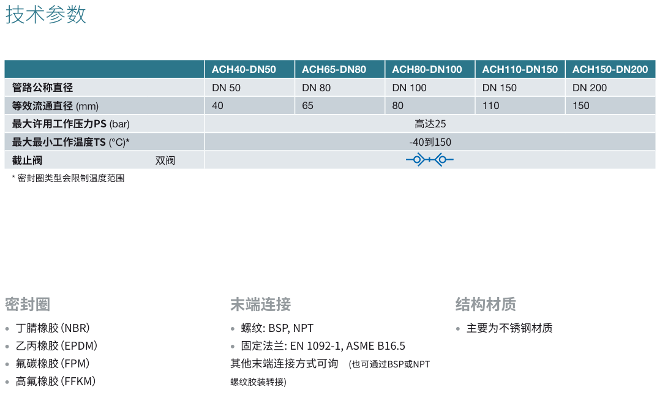
Task: Click the 末端连接 section heading
Action: (x=260, y=304)
